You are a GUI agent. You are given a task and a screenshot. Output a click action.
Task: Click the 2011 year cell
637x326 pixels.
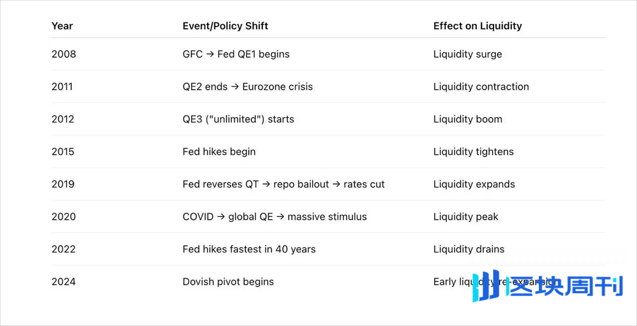point(62,87)
